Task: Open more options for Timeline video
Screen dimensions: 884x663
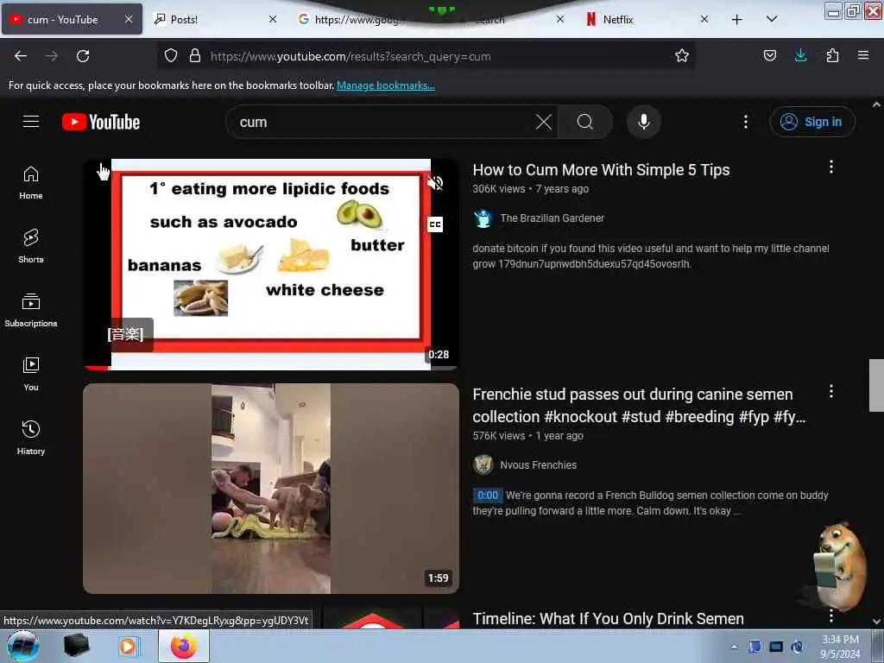Action: click(831, 616)
